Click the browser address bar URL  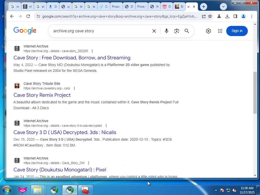click(119, 16)
